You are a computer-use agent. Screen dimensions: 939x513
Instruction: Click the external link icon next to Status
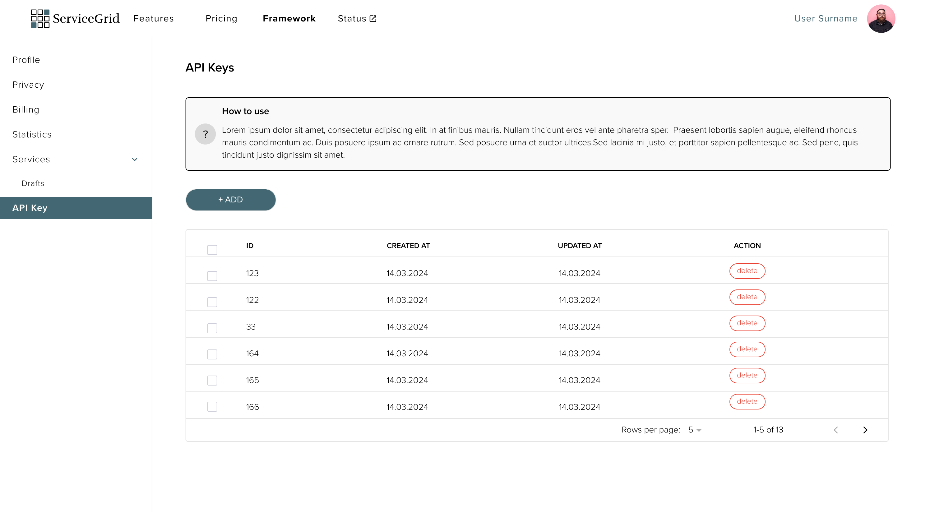[x=372, y=18]
